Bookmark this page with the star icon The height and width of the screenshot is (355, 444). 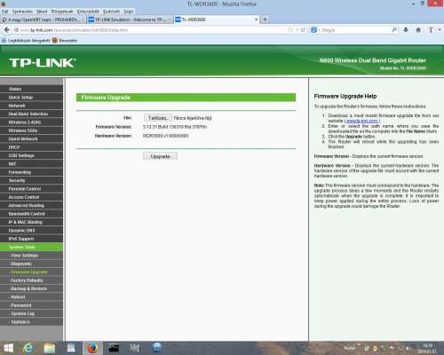click(x=290, y=30)
